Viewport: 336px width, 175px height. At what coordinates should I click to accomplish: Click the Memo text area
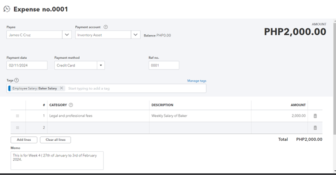[x=57, y=160]
